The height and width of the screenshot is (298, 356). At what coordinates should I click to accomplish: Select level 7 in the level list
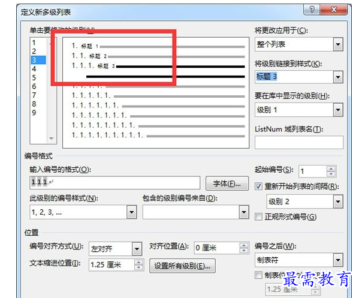click(34, 95)
